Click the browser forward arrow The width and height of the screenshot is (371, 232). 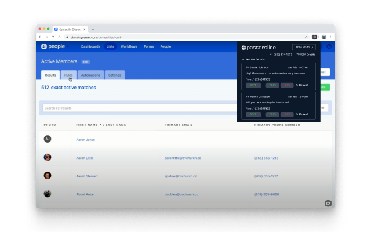coord(46,37)
